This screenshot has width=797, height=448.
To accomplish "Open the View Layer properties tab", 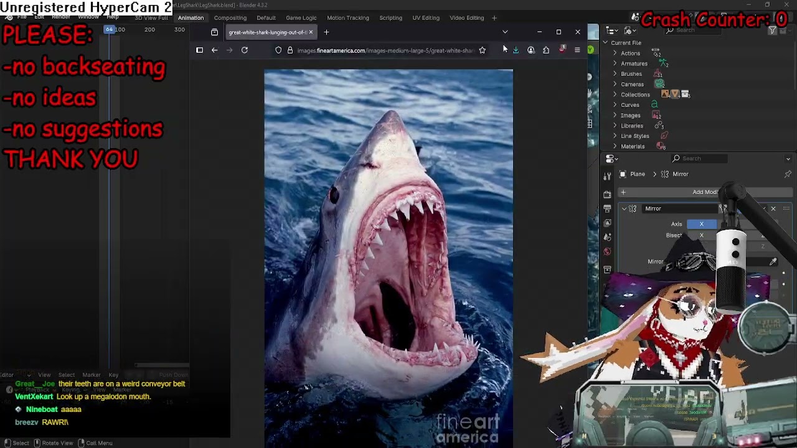I will 608,223.
